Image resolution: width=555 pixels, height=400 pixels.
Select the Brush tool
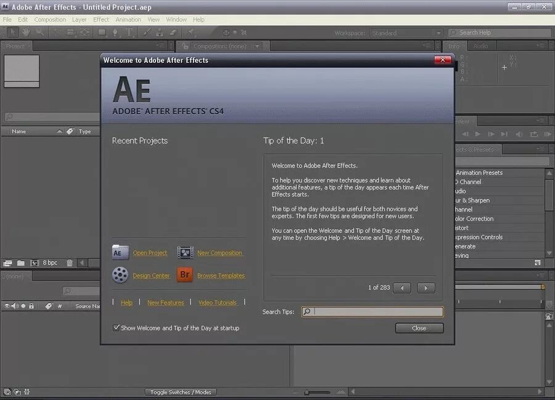(146, 33)
